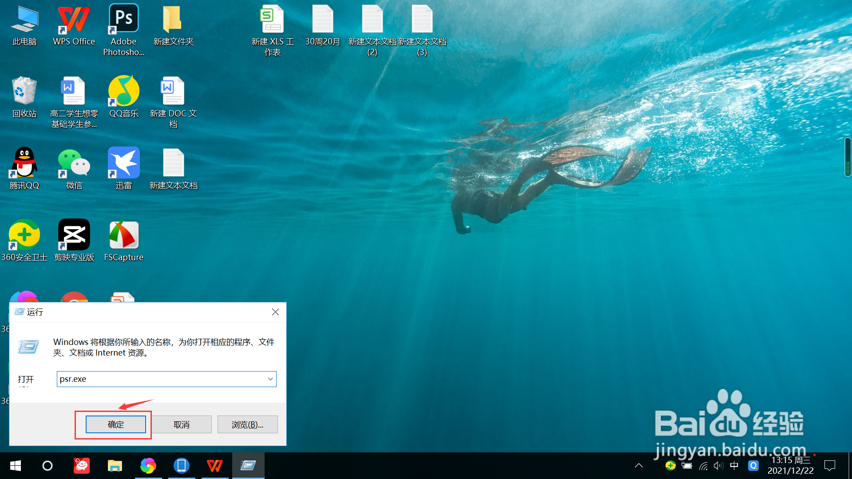Select the 新建文本文档 file below 新建 DOC 文档
This screenshot has width=852, height=479.
(173, 169)
